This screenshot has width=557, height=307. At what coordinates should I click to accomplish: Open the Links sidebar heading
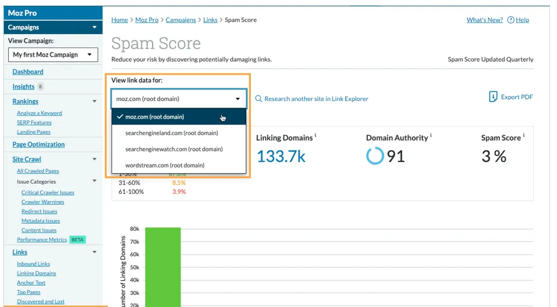pyautogui.click(x=20, y=252)
